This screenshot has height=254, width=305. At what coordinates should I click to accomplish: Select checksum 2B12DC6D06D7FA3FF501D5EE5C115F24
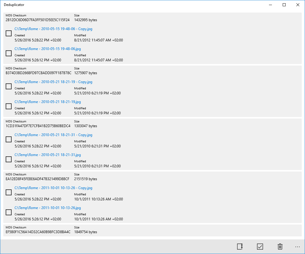pyautogui.click(x=38, y=20)
